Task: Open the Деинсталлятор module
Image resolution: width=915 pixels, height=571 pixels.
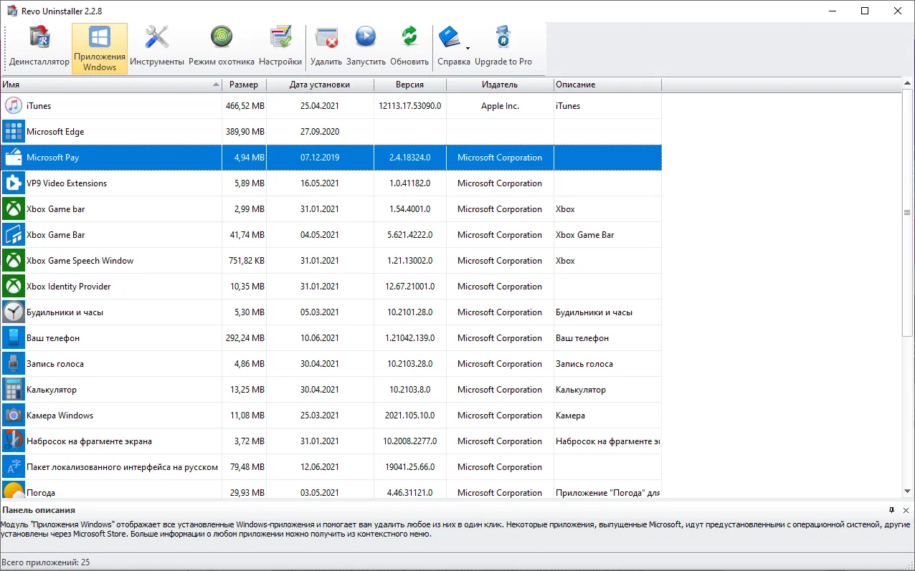Action: [x=39, y=47]
